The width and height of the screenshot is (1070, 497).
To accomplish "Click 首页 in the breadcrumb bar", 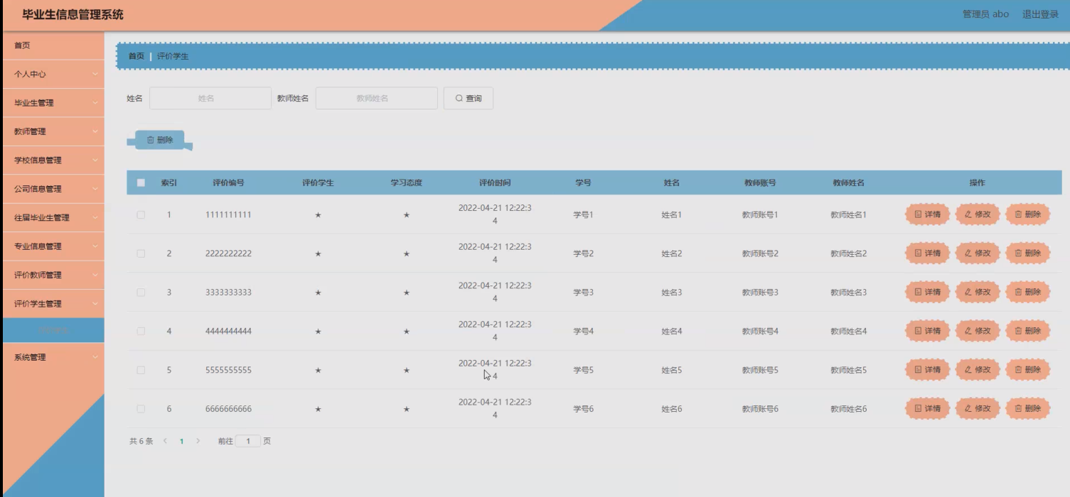I will pos(136,56).
